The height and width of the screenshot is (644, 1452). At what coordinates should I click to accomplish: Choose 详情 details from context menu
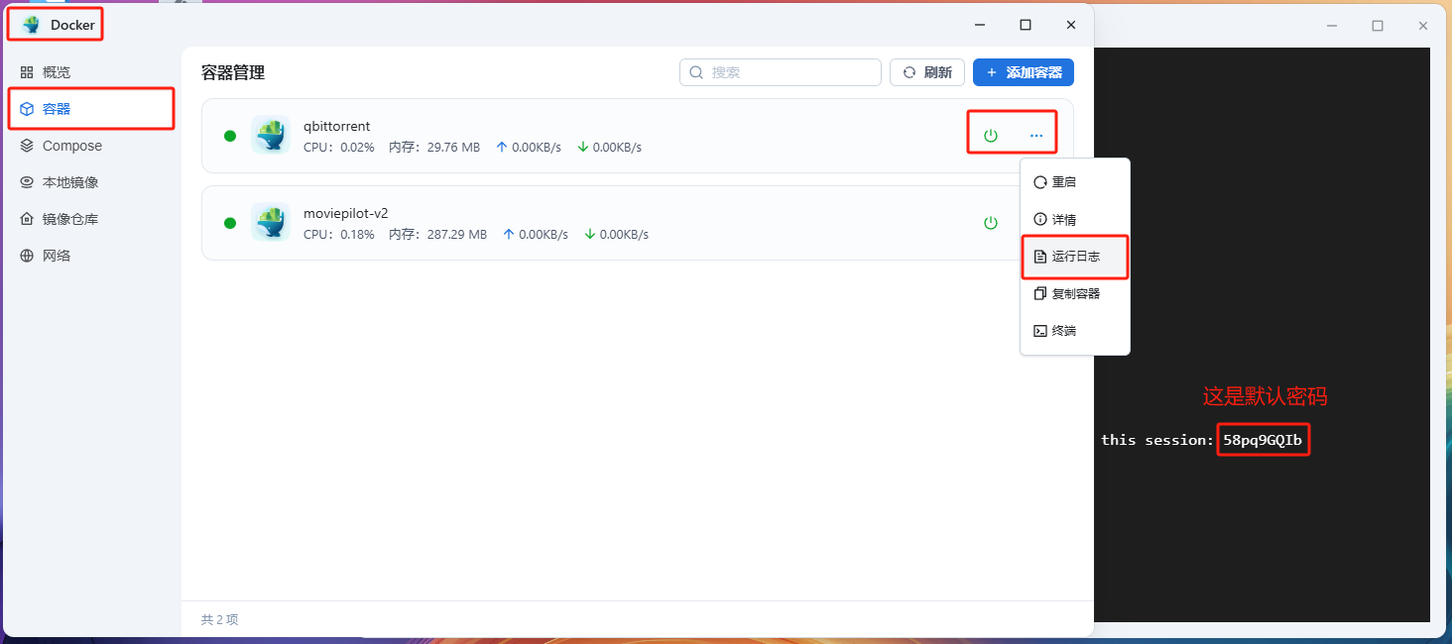[1075, 219]
